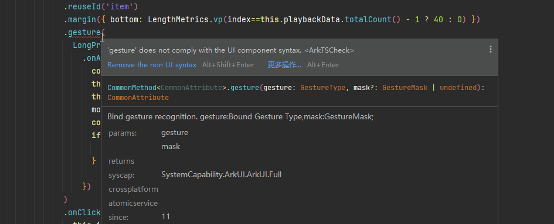Image resolution: width=554 pixels, height=224 pixels.
Task: Click the 'syscap:' label in the documentation
Action: pos(121,175)
